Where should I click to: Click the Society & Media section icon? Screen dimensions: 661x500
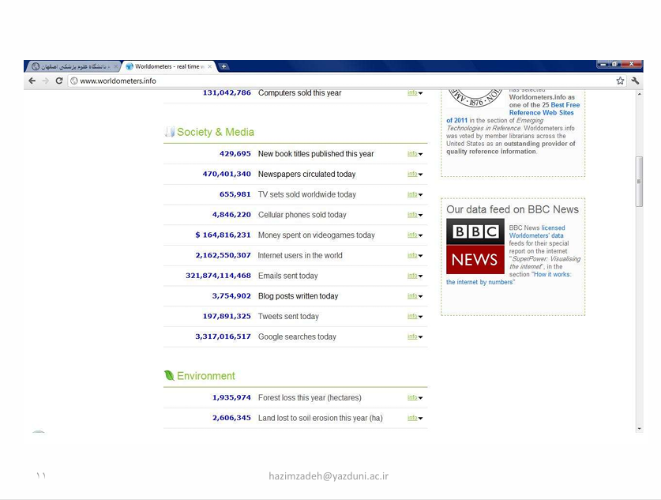(169, 132)
